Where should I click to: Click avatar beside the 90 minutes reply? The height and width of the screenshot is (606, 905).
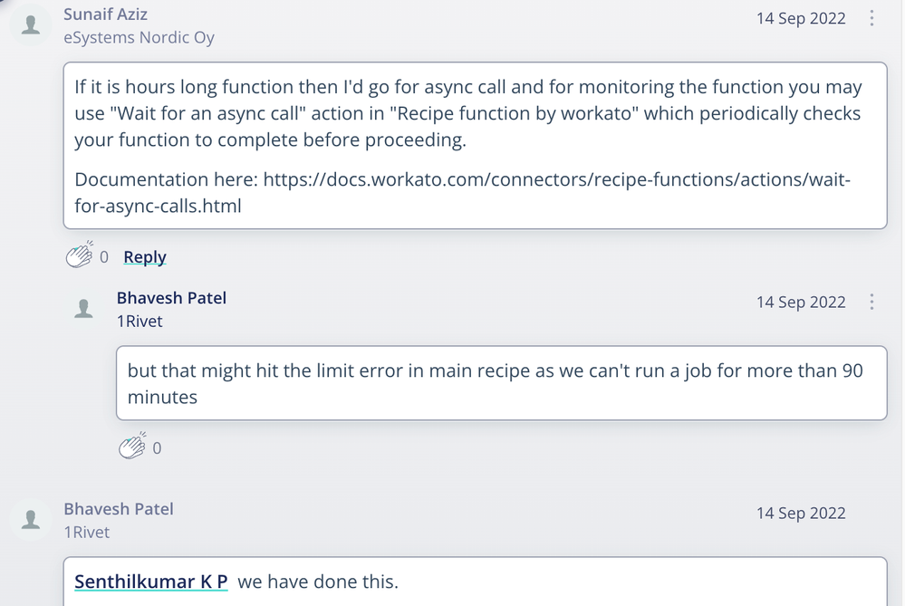pos(84,309)
